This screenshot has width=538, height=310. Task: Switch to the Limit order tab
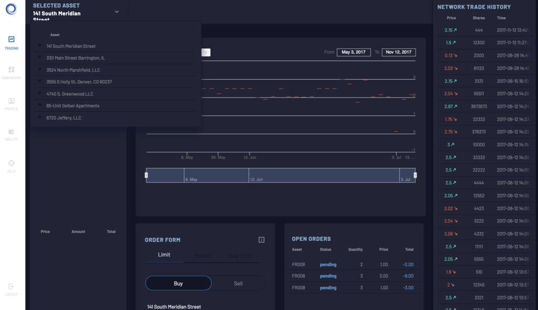pos(164,255)
